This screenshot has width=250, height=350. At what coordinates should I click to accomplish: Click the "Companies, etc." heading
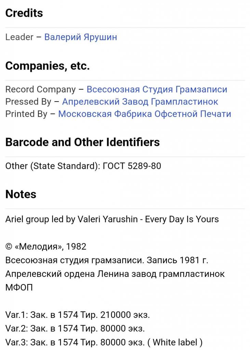pos(48,66)
